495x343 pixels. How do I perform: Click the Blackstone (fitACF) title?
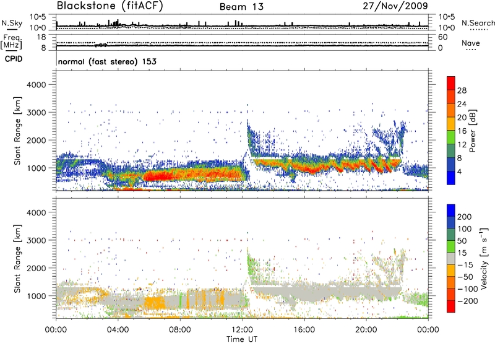tap(110, 6)
